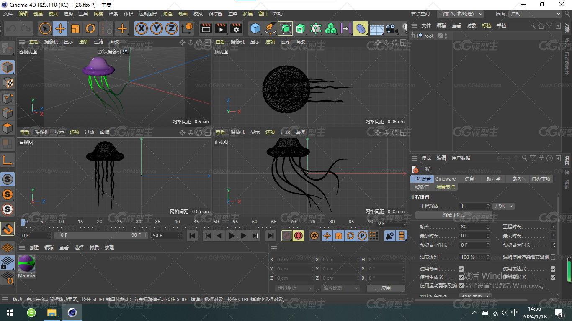Play the animation forward
This screenshot has width=572, height=321.
[x=231, y=236]
